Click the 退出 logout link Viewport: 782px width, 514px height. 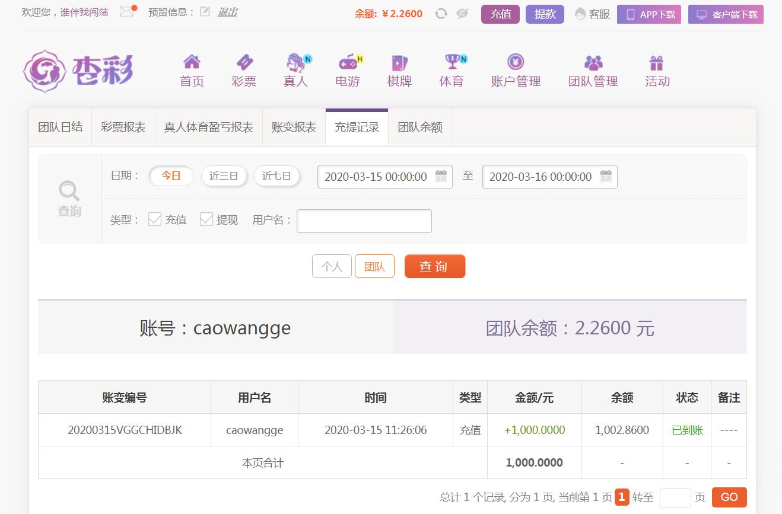click(x=228, y=12)
